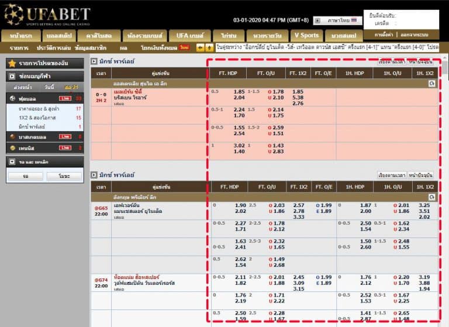Click team name เมลเบิร์น ซิตี้
This screenshot has height=327, width=449.
(127, 92)
